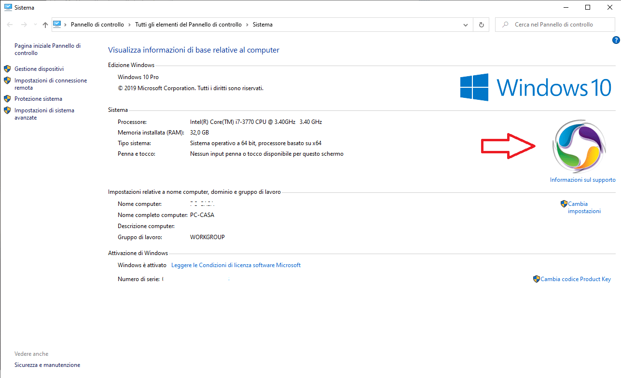Open 'Protezione sistema' link

tap(38, 99)
